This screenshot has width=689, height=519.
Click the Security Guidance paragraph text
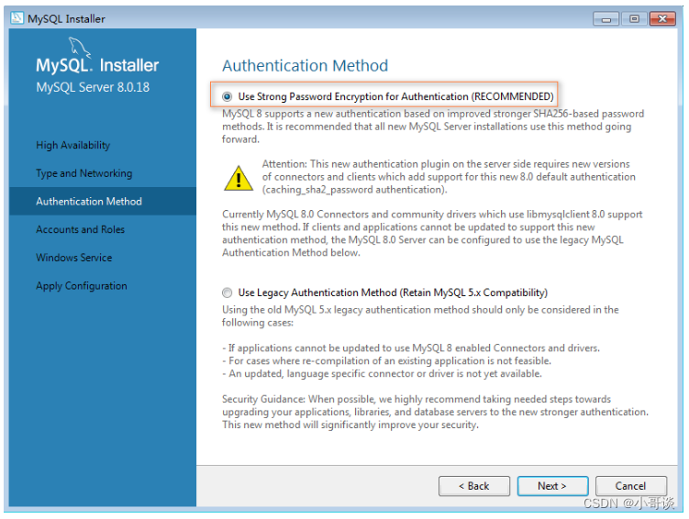click(x=435, y=412)
